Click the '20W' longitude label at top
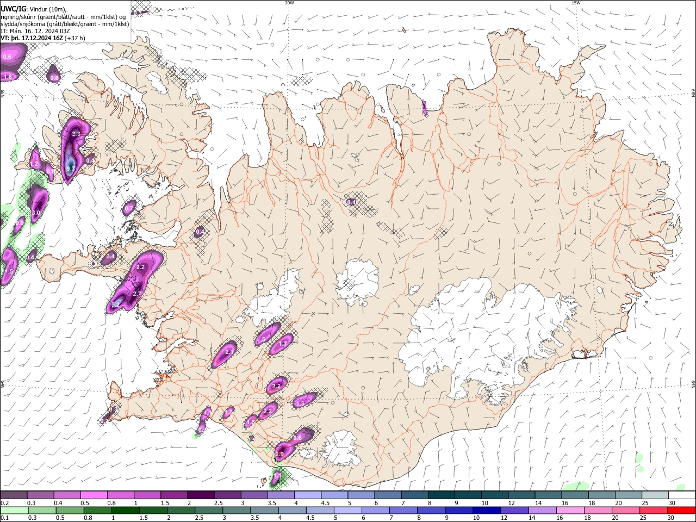The height and width of the screenshot is (522, 696). point(289,3)
